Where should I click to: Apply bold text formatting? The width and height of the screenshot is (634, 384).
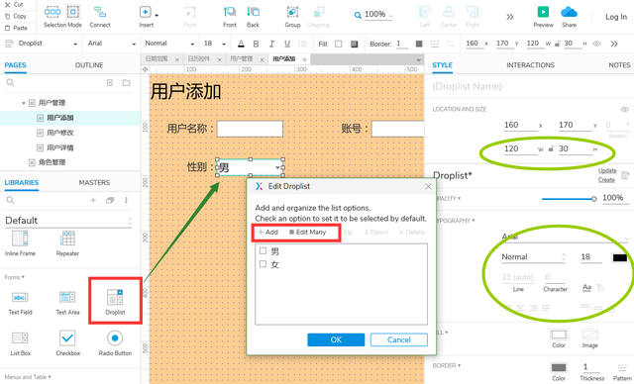[256, 44]
